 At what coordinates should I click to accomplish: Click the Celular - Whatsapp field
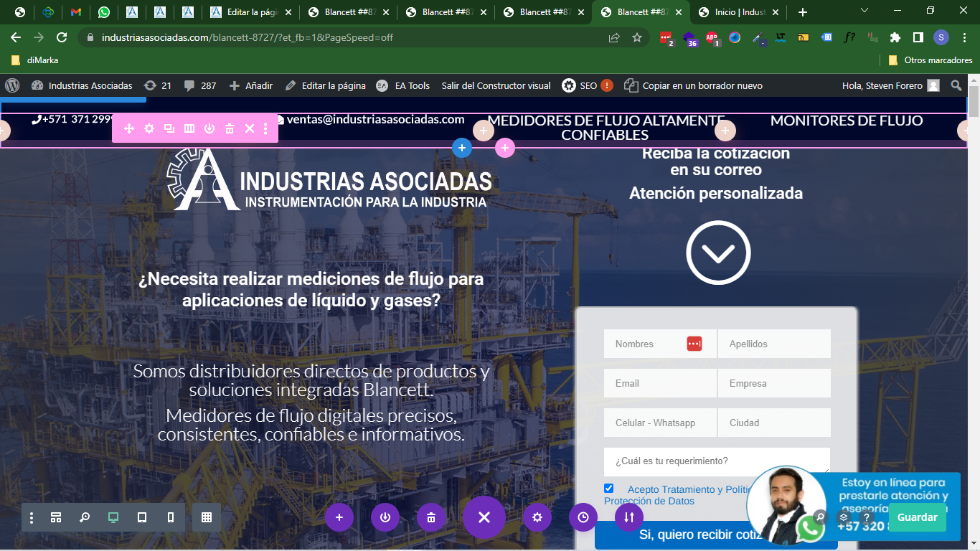click(x=660, y=423)
